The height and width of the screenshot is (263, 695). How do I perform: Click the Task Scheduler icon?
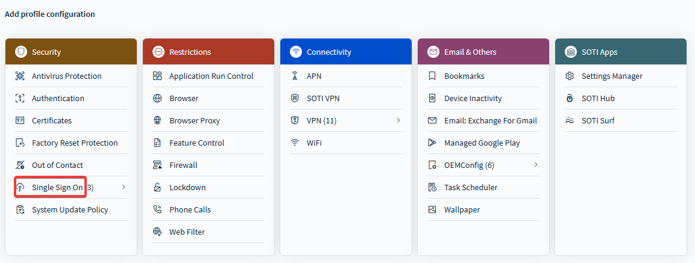click(x=432, y=188)
